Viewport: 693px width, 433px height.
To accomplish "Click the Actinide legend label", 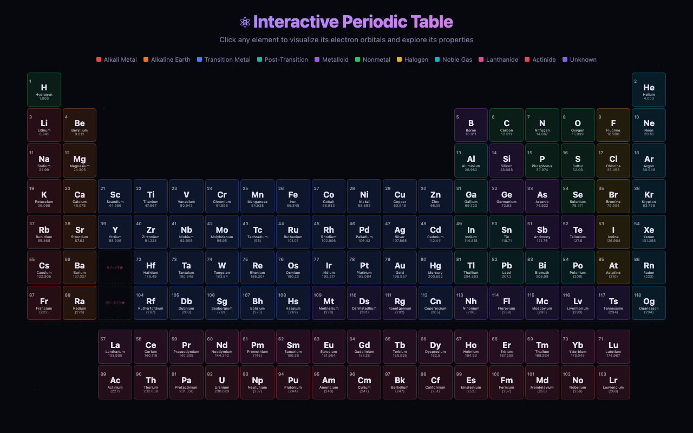I will (x=544, y=60).
